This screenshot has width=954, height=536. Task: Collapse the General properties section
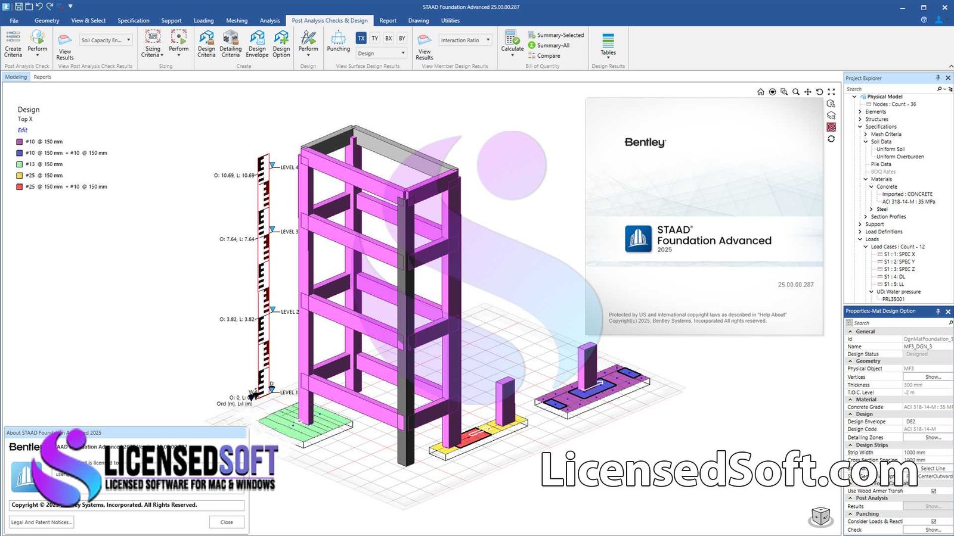(x=850, y=332)
